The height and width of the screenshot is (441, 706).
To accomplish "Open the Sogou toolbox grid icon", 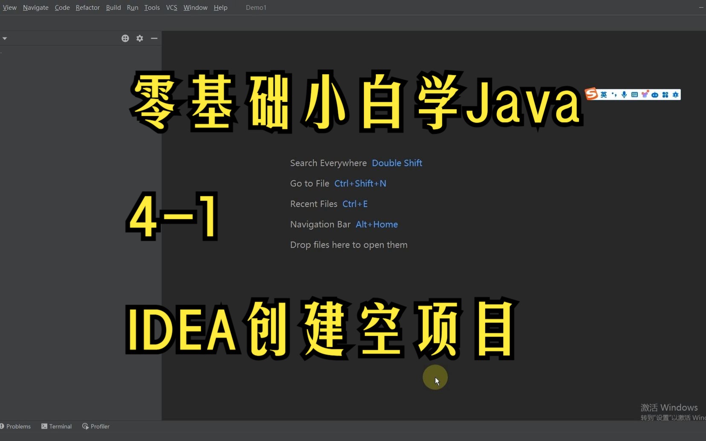I will (665, 95).
